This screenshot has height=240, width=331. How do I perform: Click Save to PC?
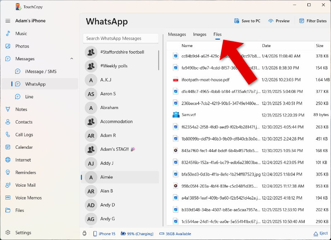coord(247,20)
